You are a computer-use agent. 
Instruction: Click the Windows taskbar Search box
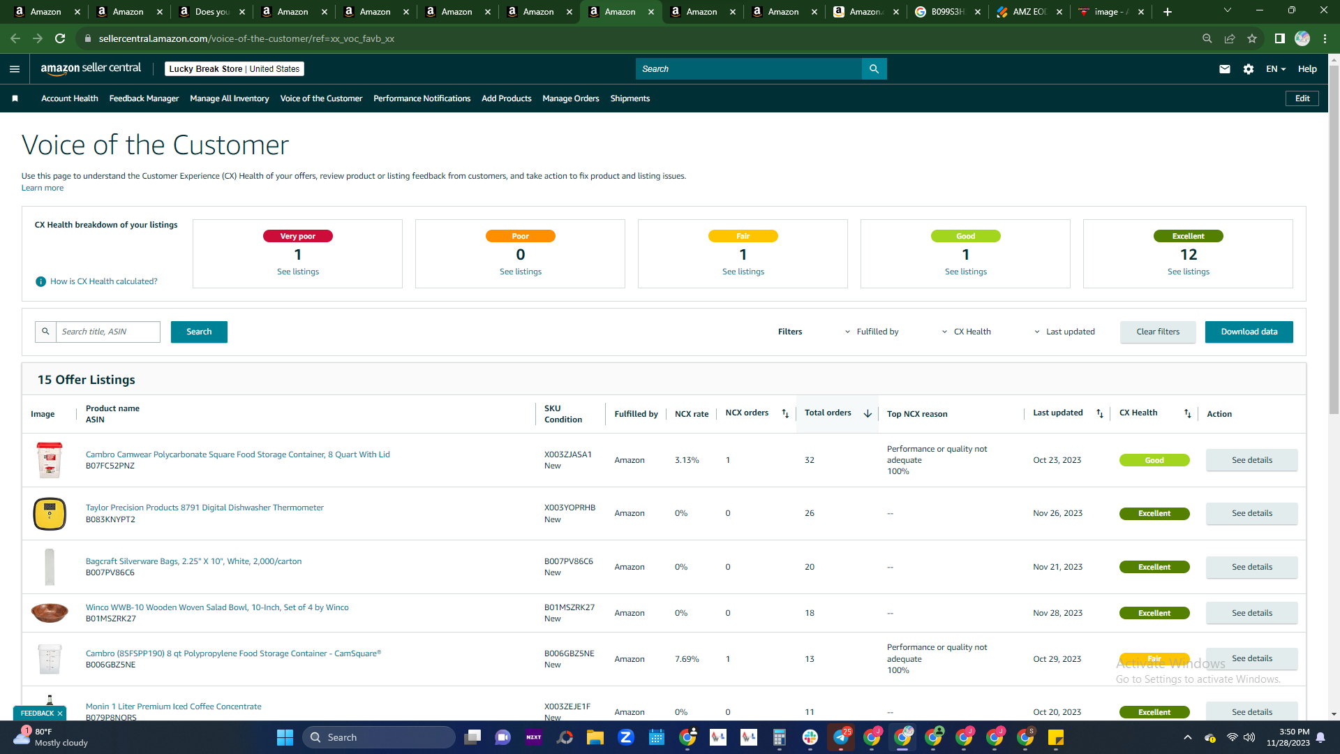pyautogui.click(x=379, y=737)
